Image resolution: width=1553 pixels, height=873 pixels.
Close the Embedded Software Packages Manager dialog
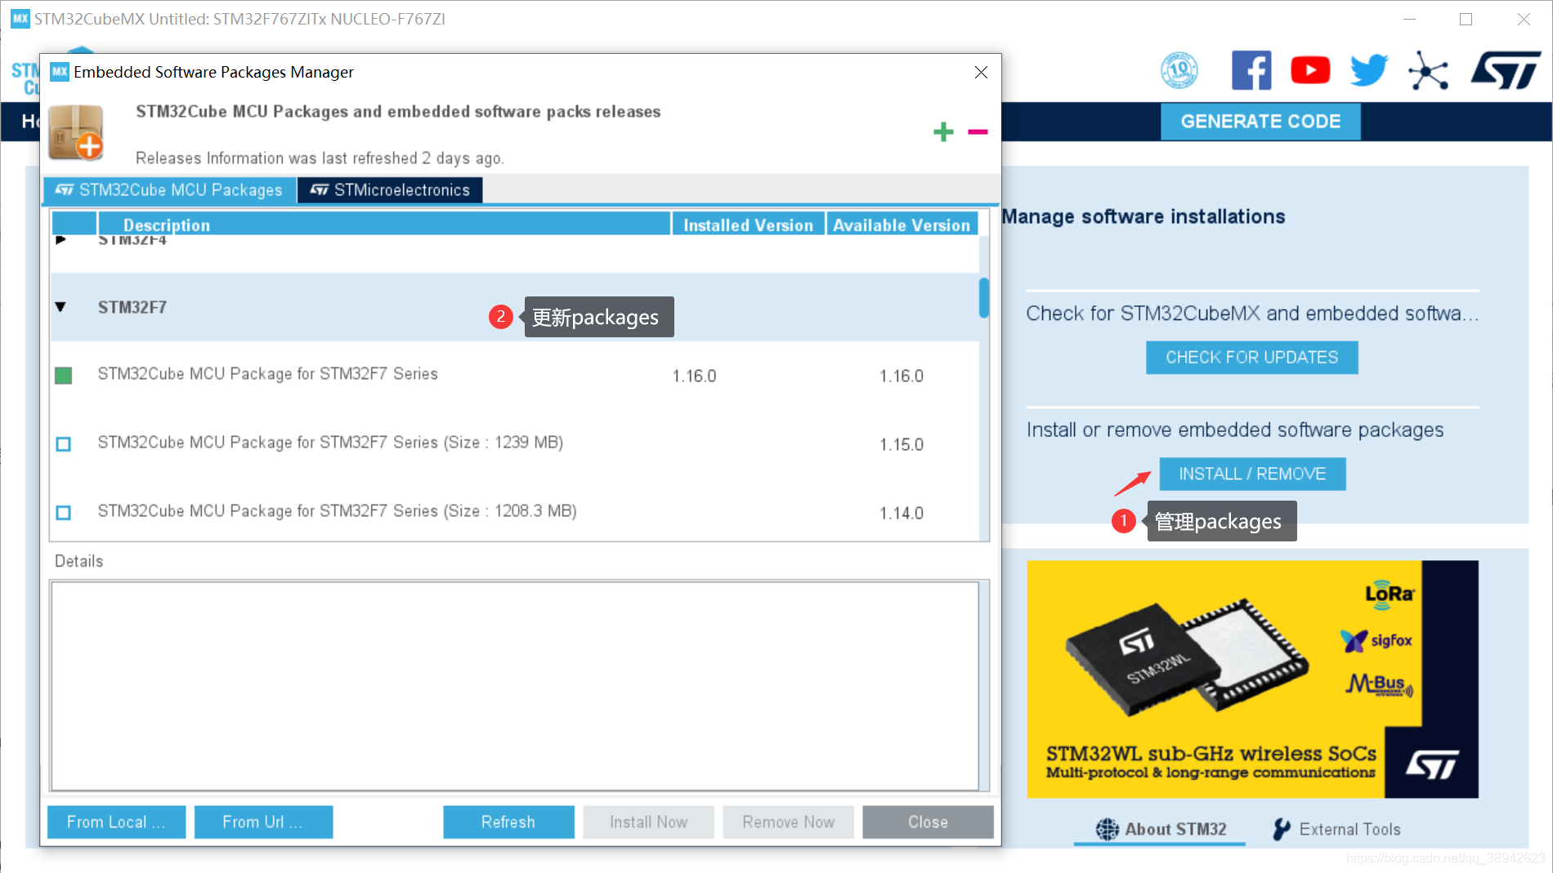point(981,72)
